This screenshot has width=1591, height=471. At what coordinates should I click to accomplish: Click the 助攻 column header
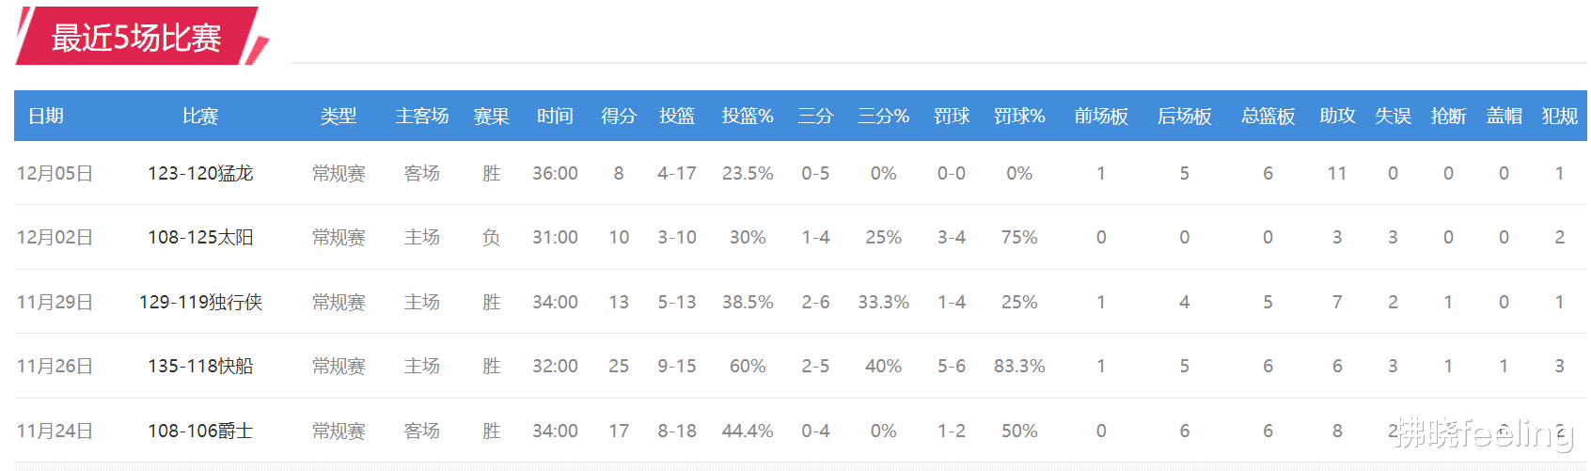click(1337, 116)
